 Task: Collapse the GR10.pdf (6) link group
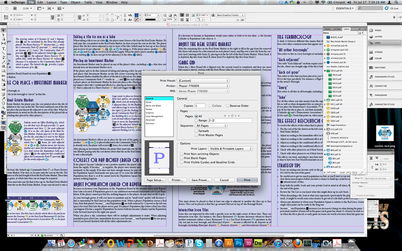pyautogui.click(x=325, y=71)
